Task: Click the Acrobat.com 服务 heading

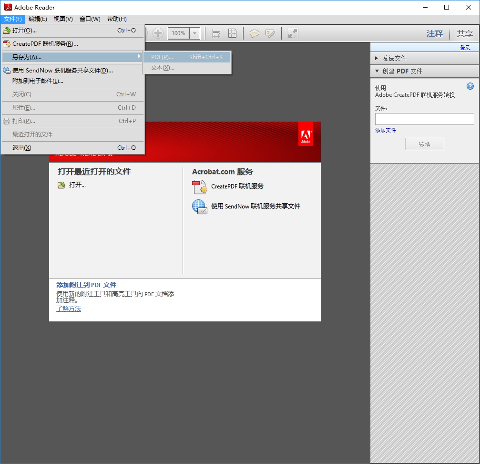Action: [223, 172]
